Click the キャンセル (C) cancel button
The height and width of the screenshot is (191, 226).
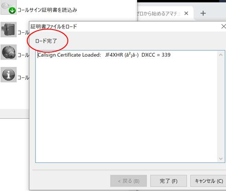208,181
